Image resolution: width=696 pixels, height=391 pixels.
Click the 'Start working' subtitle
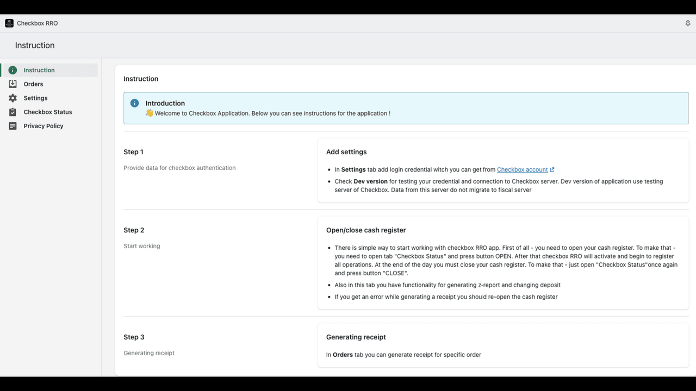pyautogui.click(x=142, y=246)
